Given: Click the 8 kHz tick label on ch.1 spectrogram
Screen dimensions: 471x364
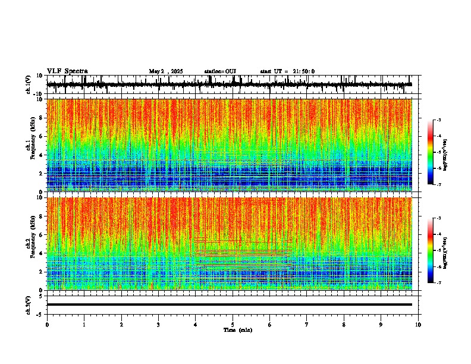Looking at the screenshot, I should click(42, 118).
